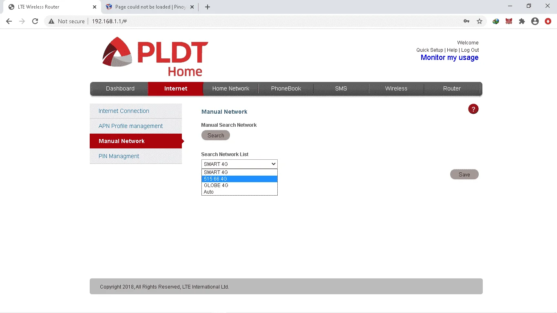The height and width of the screenshot is (313, 557).
Task: Click the red Chrome update icon
Action: (548, 21)
